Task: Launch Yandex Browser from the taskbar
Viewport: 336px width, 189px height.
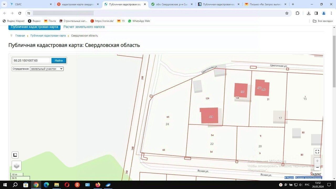Action: click(77, 185)
